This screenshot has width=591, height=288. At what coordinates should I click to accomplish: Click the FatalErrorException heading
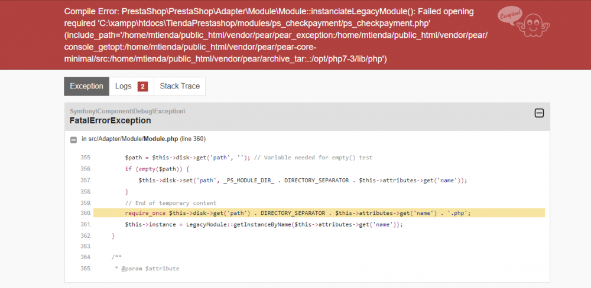pos(111,120)
